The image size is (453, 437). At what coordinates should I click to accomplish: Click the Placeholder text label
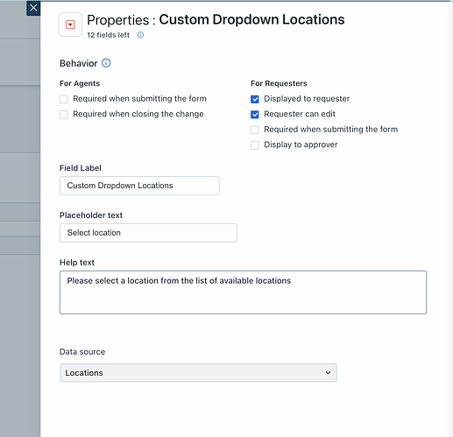91,215
